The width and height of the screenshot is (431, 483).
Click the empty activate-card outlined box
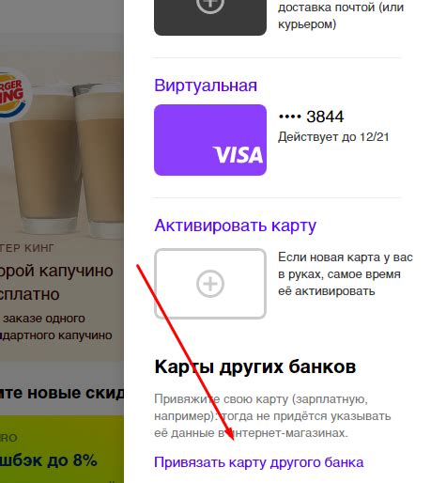(210, 284)
